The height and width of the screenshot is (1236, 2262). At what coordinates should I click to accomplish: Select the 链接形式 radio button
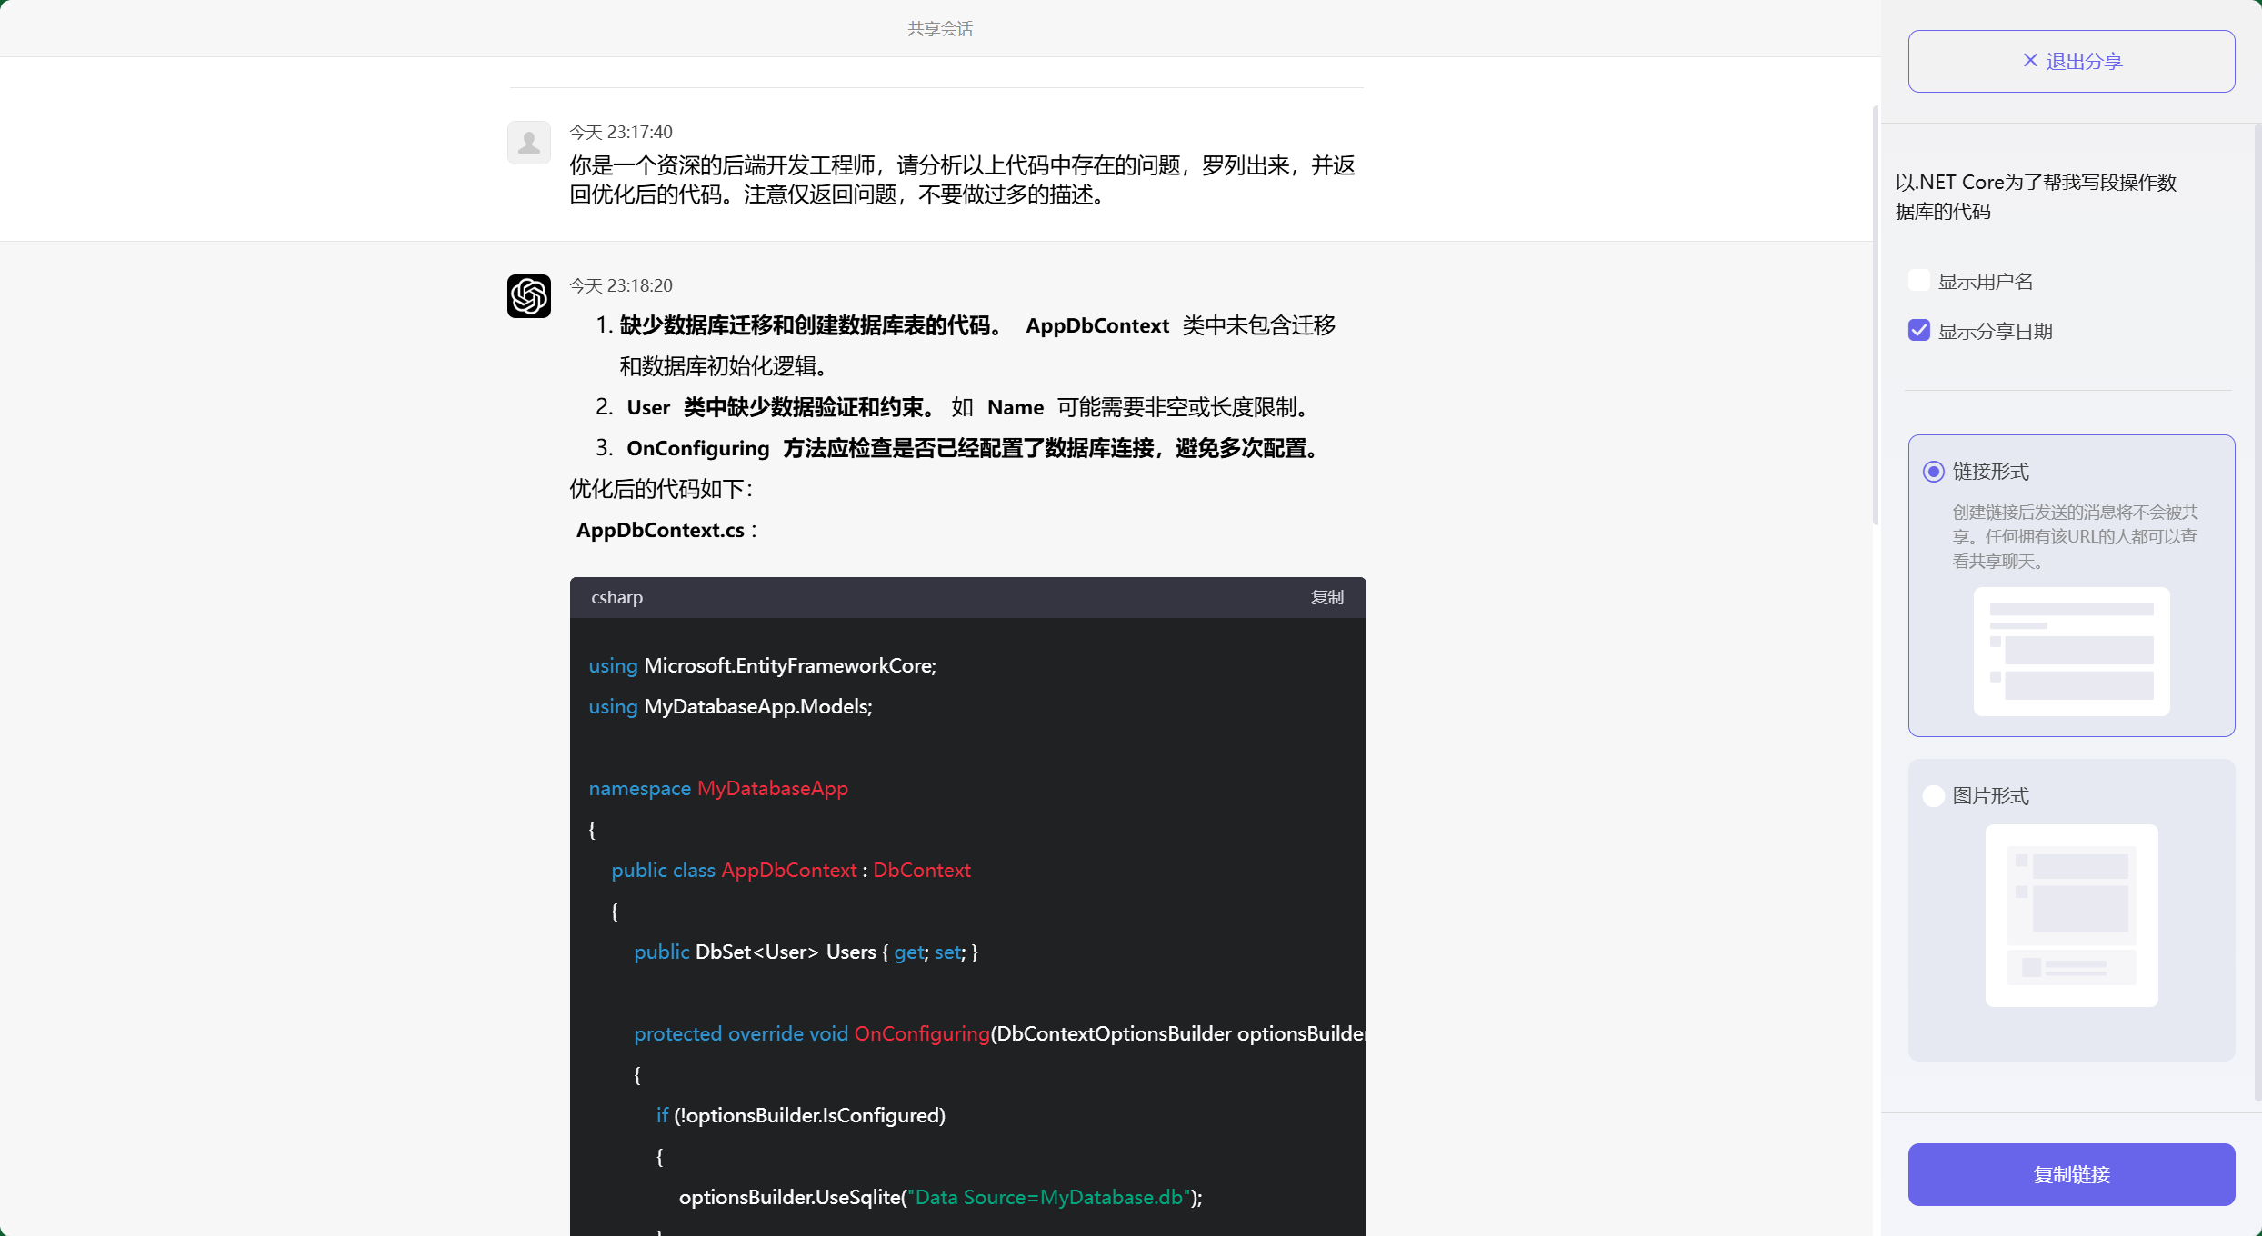pyautogui.click(x=1933, y=471)
